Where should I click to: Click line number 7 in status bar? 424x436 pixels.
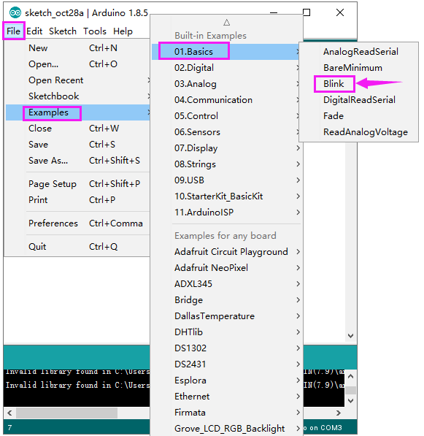click(10, 427)
